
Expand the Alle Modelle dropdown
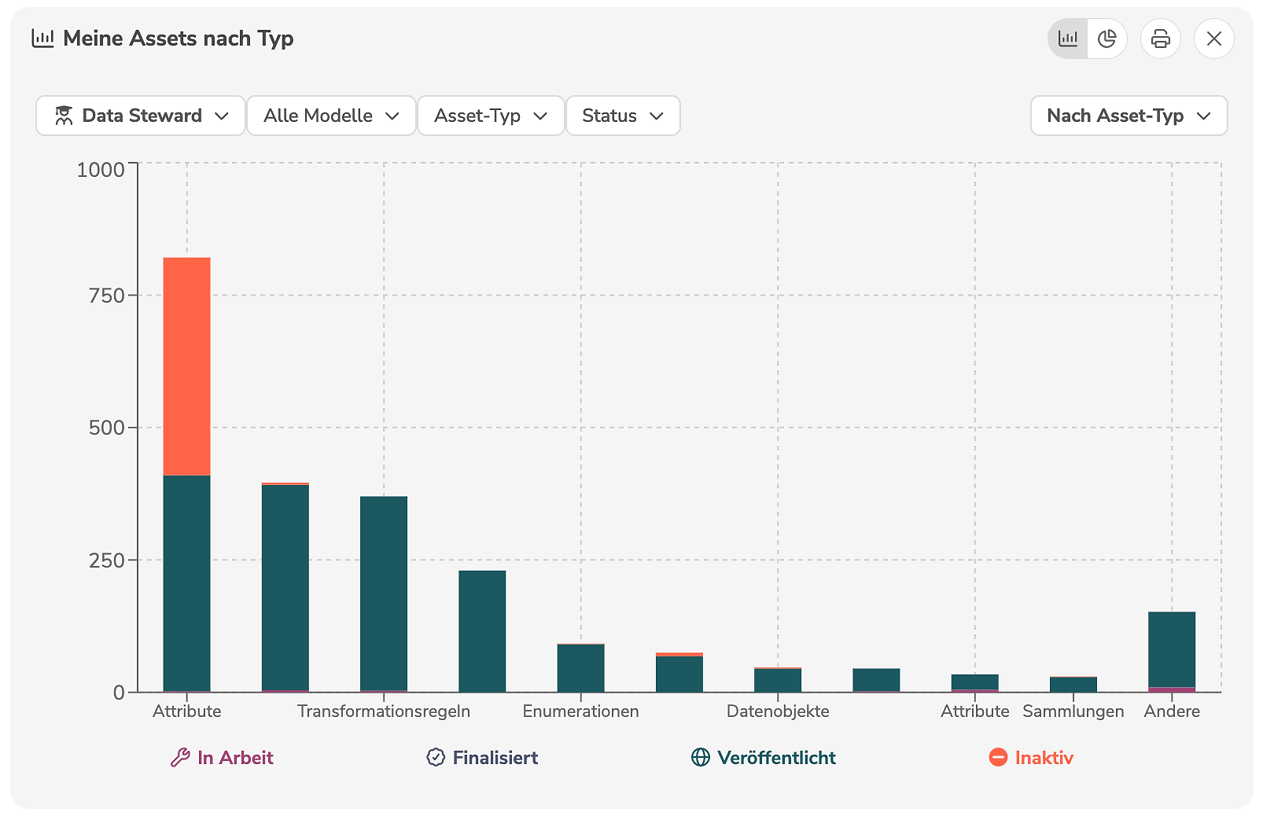[x=331, y=116]
